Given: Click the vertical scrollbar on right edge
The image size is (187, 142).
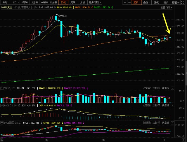Looking at the screenshot, I should [186, 67].
